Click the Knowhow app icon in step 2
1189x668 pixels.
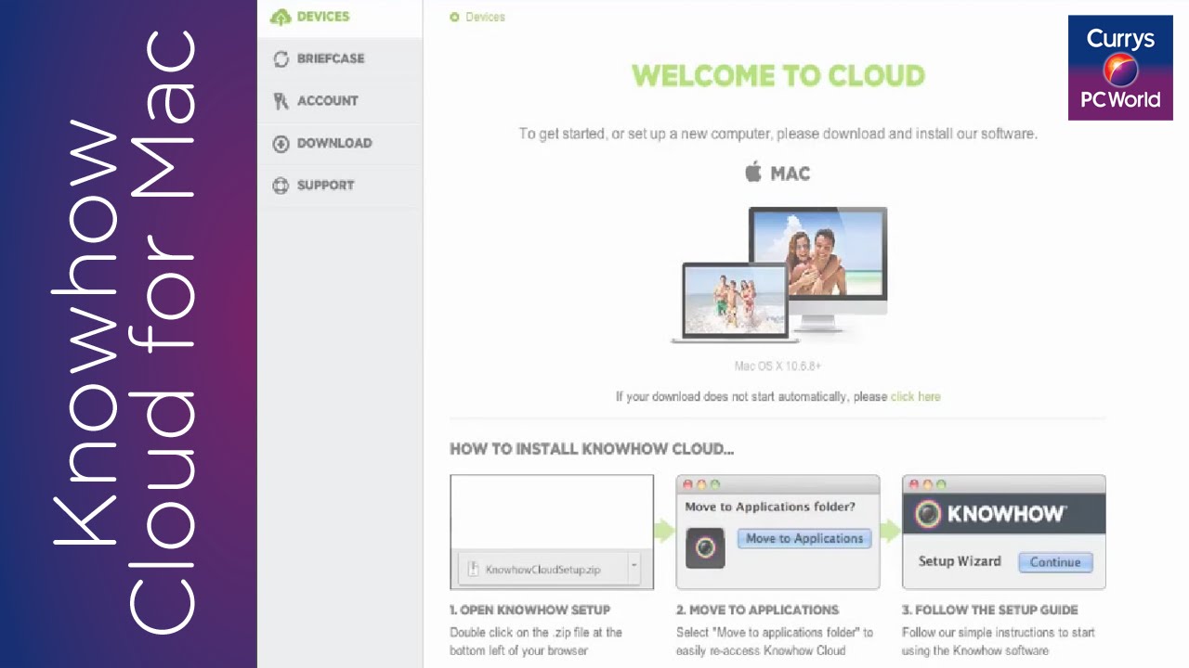click(x=705, y=548)
